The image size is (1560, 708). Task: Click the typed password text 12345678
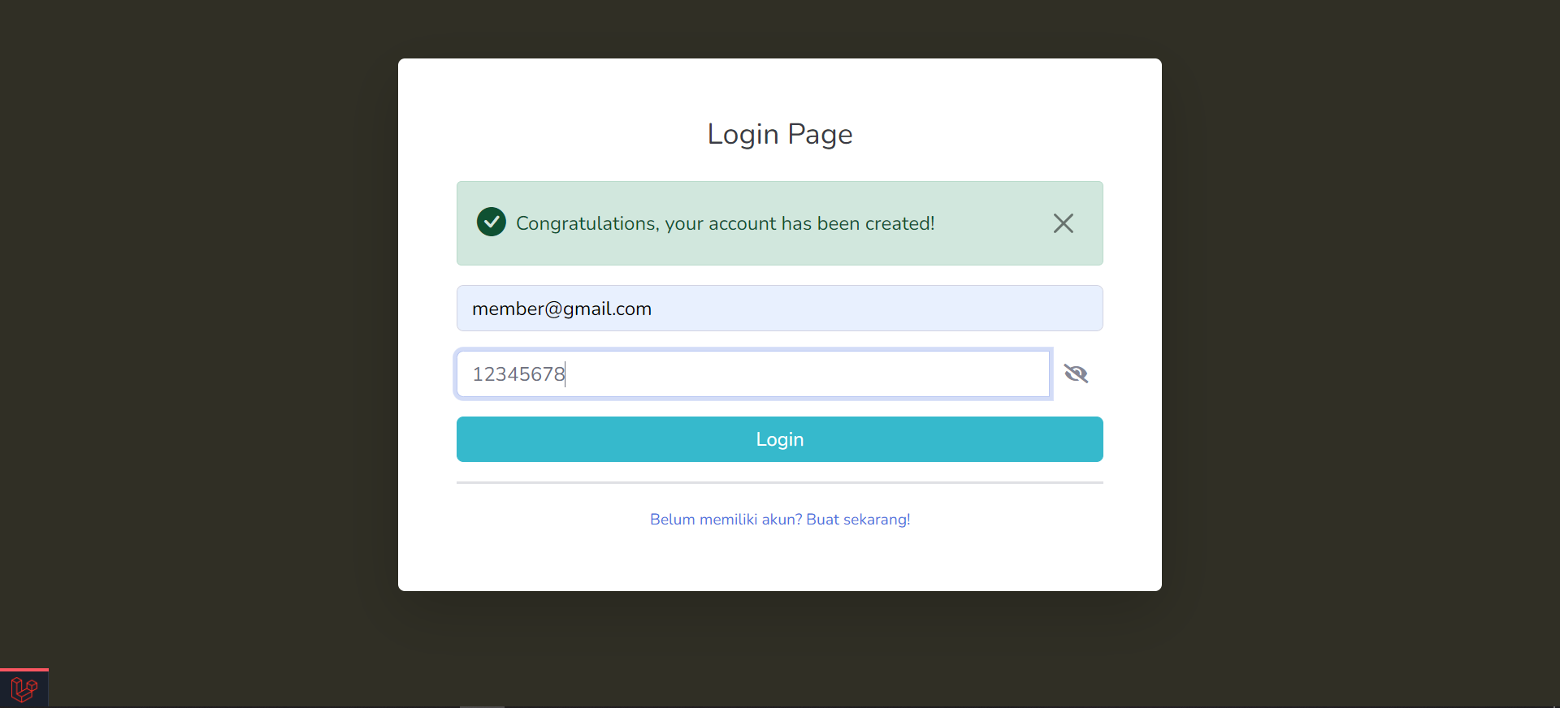tap(518, 374)
